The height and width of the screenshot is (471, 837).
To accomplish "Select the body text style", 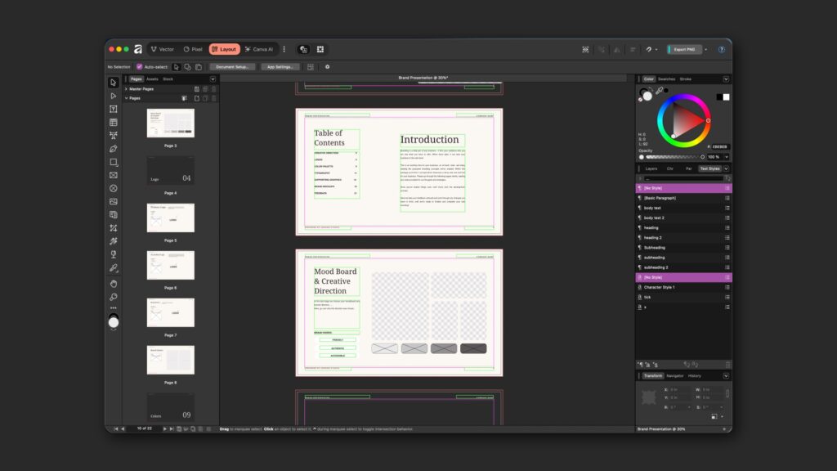I will (x=683, y=208).
